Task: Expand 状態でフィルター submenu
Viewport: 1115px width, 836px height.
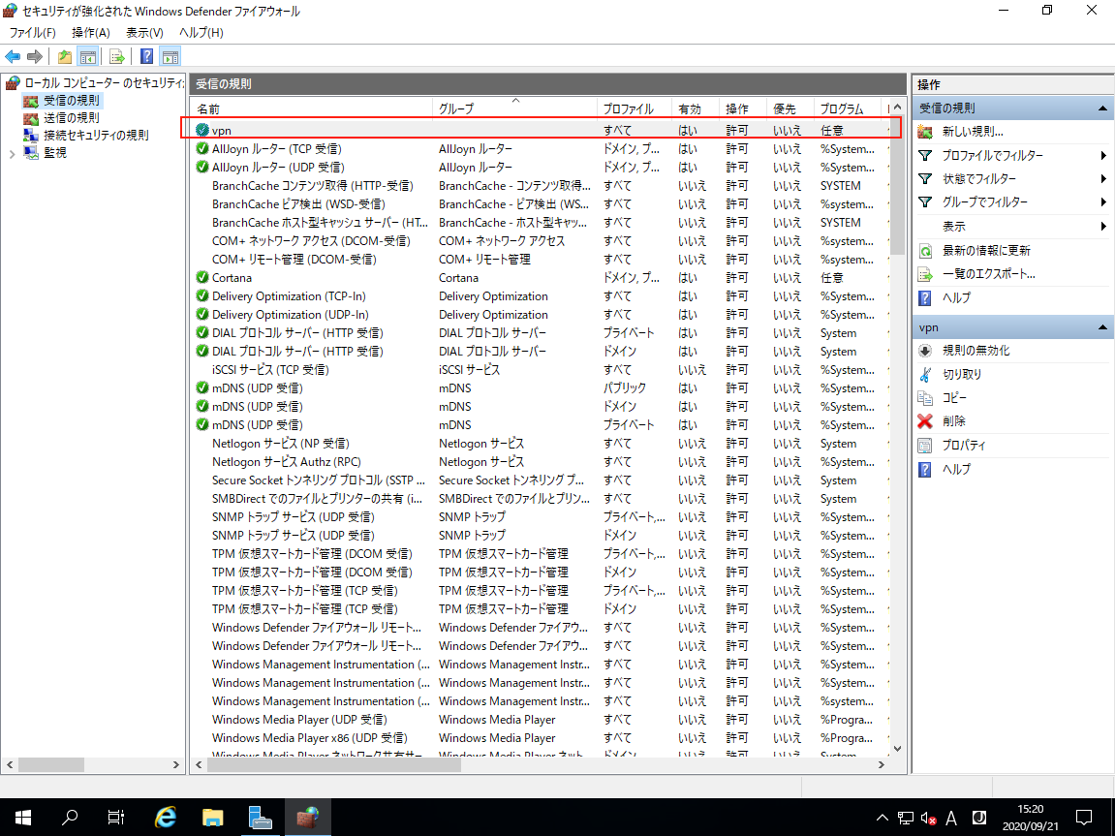Action: [1103, 178]
